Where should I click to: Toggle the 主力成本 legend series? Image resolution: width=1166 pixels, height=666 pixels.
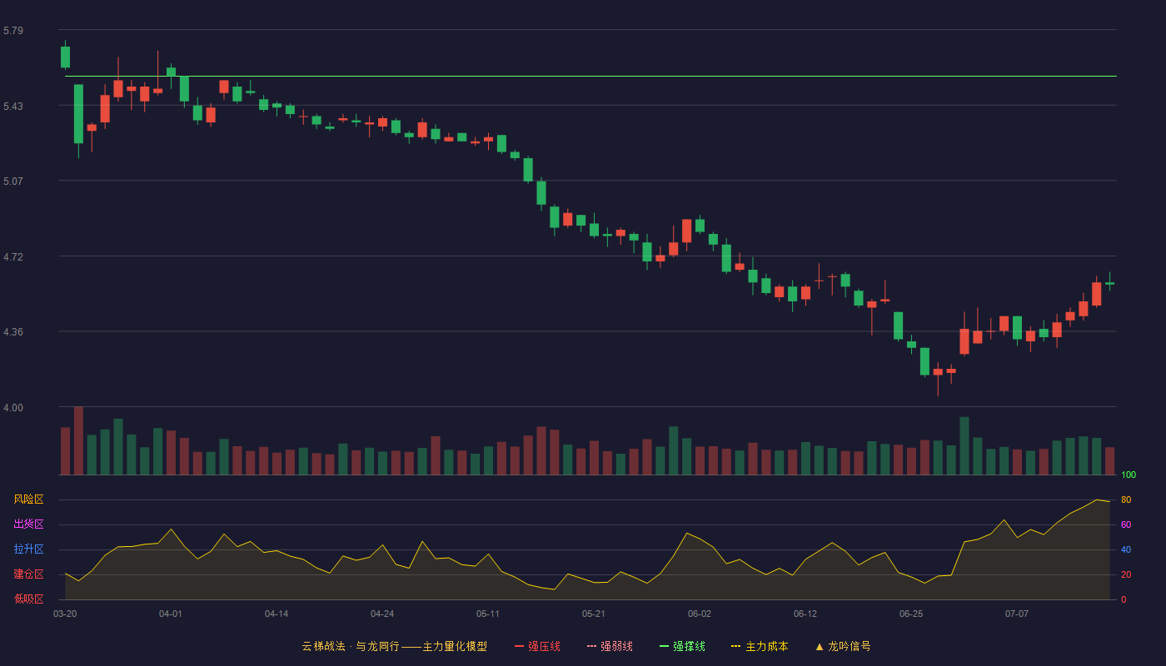760,646
